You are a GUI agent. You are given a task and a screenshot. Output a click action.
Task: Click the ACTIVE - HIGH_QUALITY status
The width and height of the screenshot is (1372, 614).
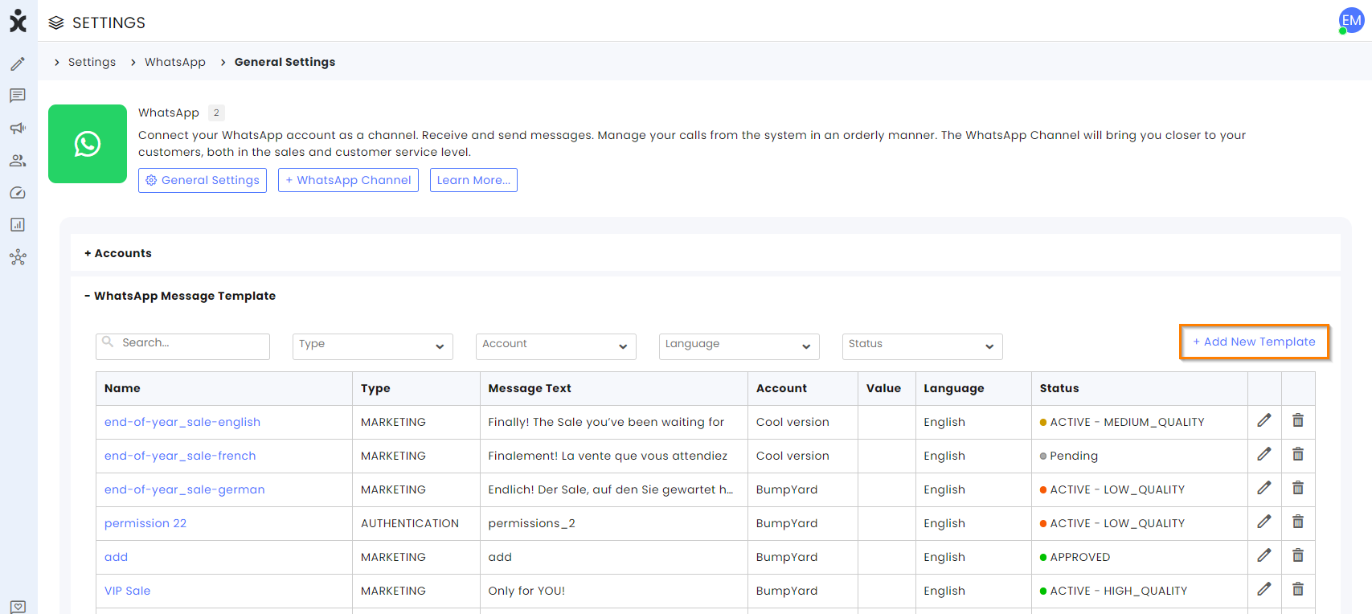pos(1113,591)
